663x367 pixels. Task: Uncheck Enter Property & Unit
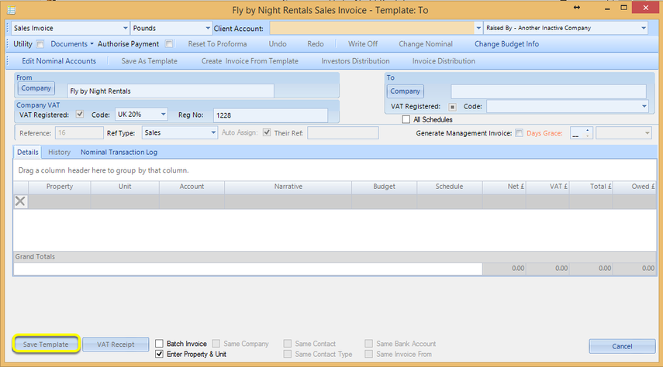[159, 354]
